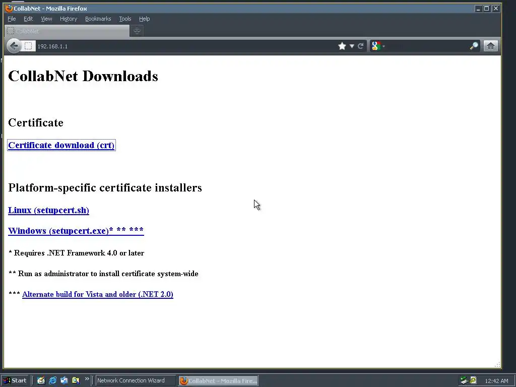Screen dimensions: 516x387
Task: Maximize the Firefox window
Action: click(x=486, y=9)
